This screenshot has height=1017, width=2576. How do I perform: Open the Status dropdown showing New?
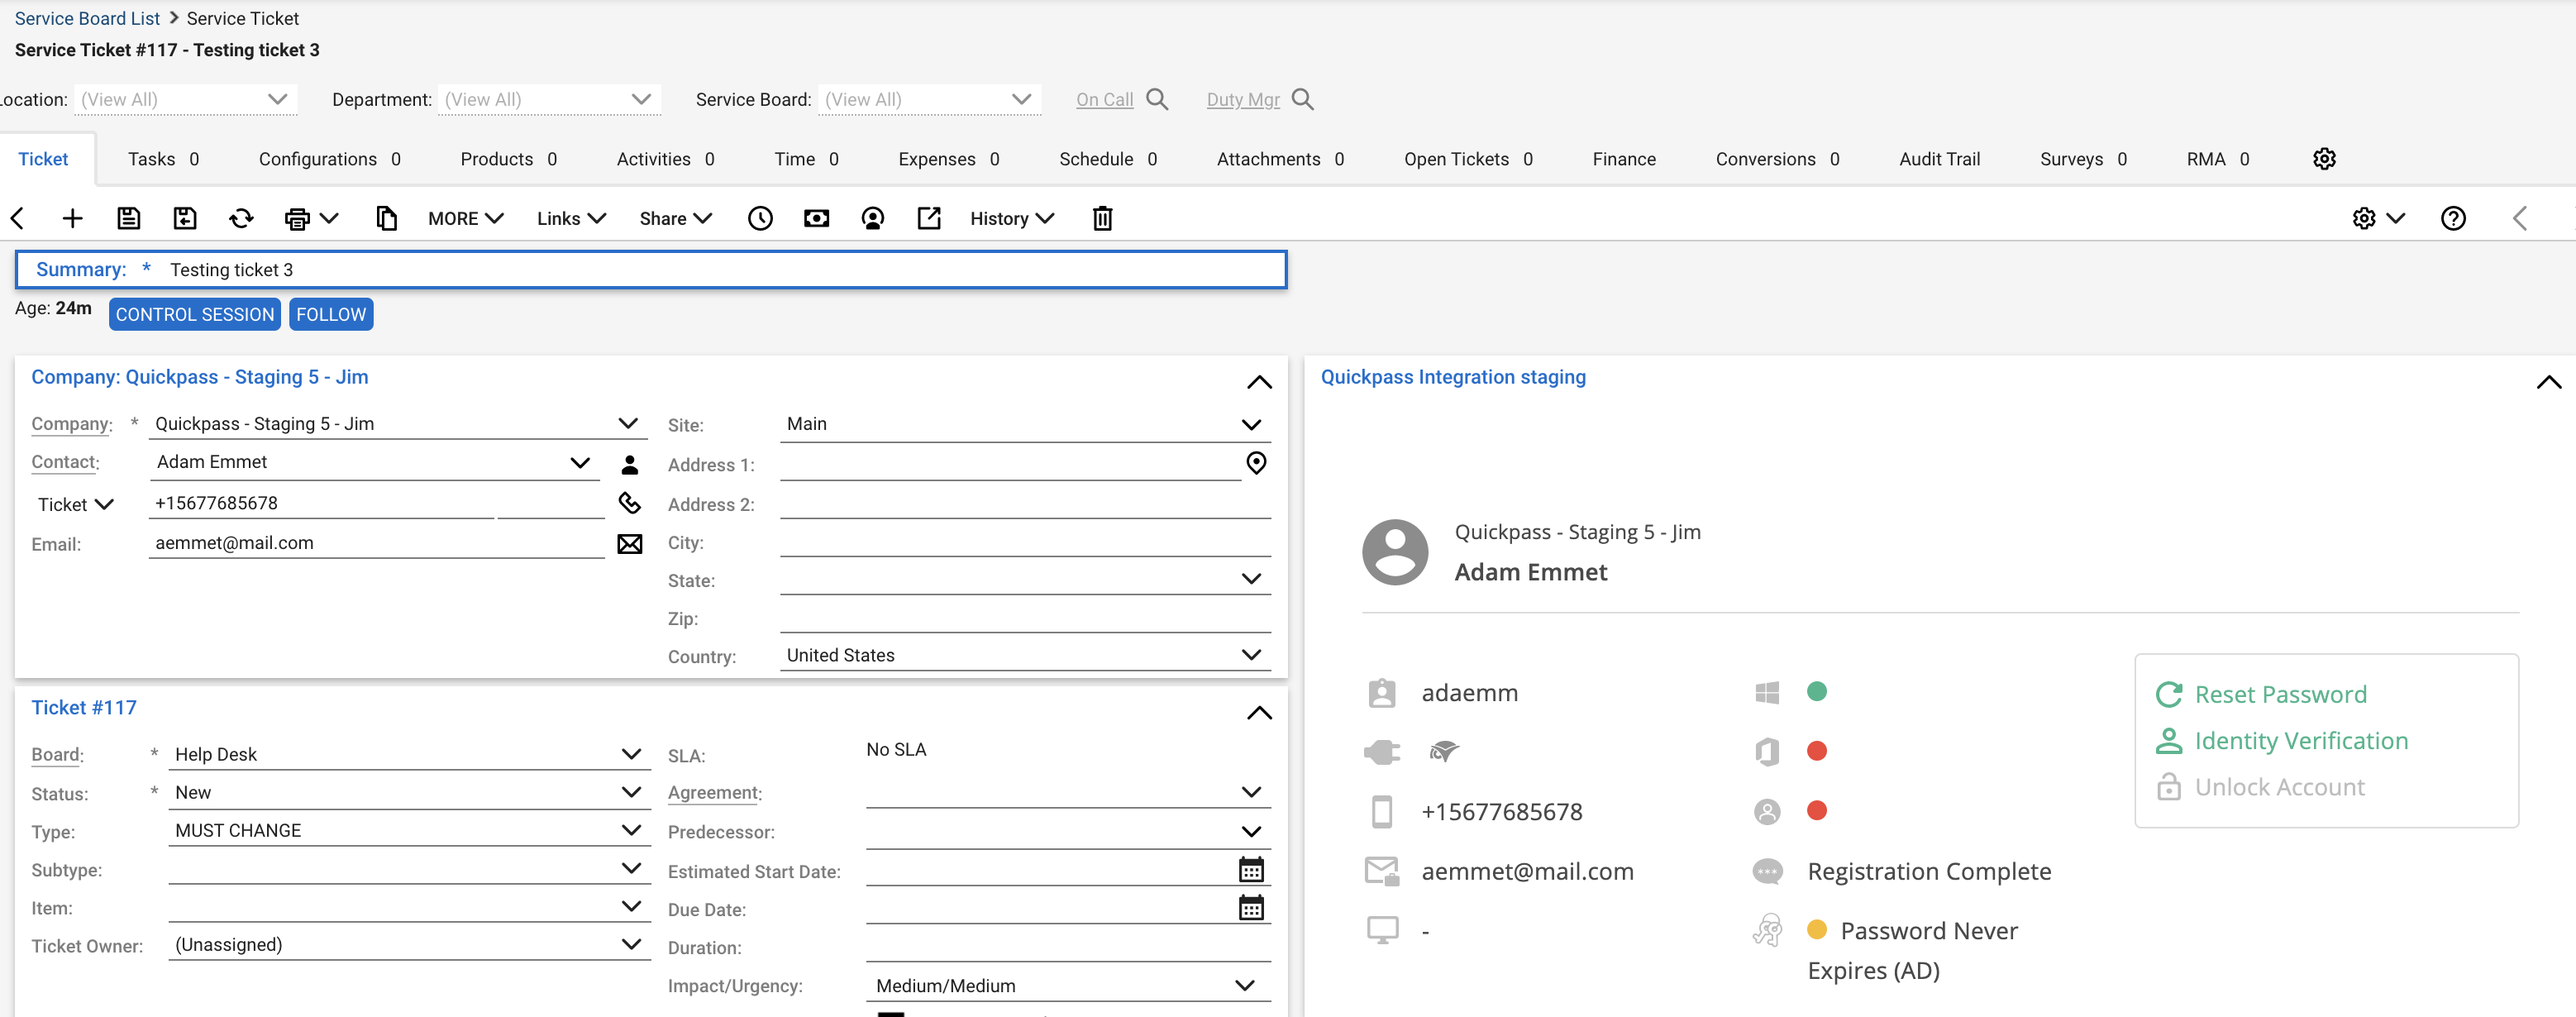coord(631,791)
